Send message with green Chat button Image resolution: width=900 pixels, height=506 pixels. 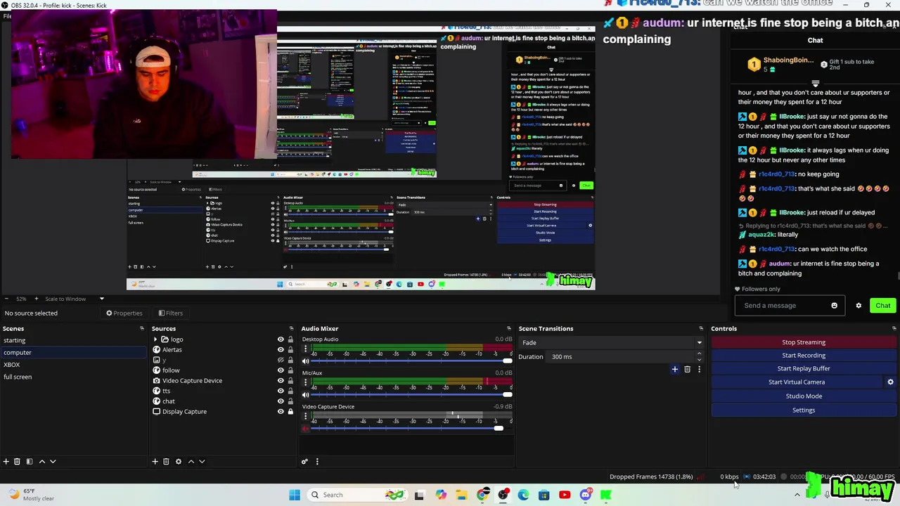point(882,306)
